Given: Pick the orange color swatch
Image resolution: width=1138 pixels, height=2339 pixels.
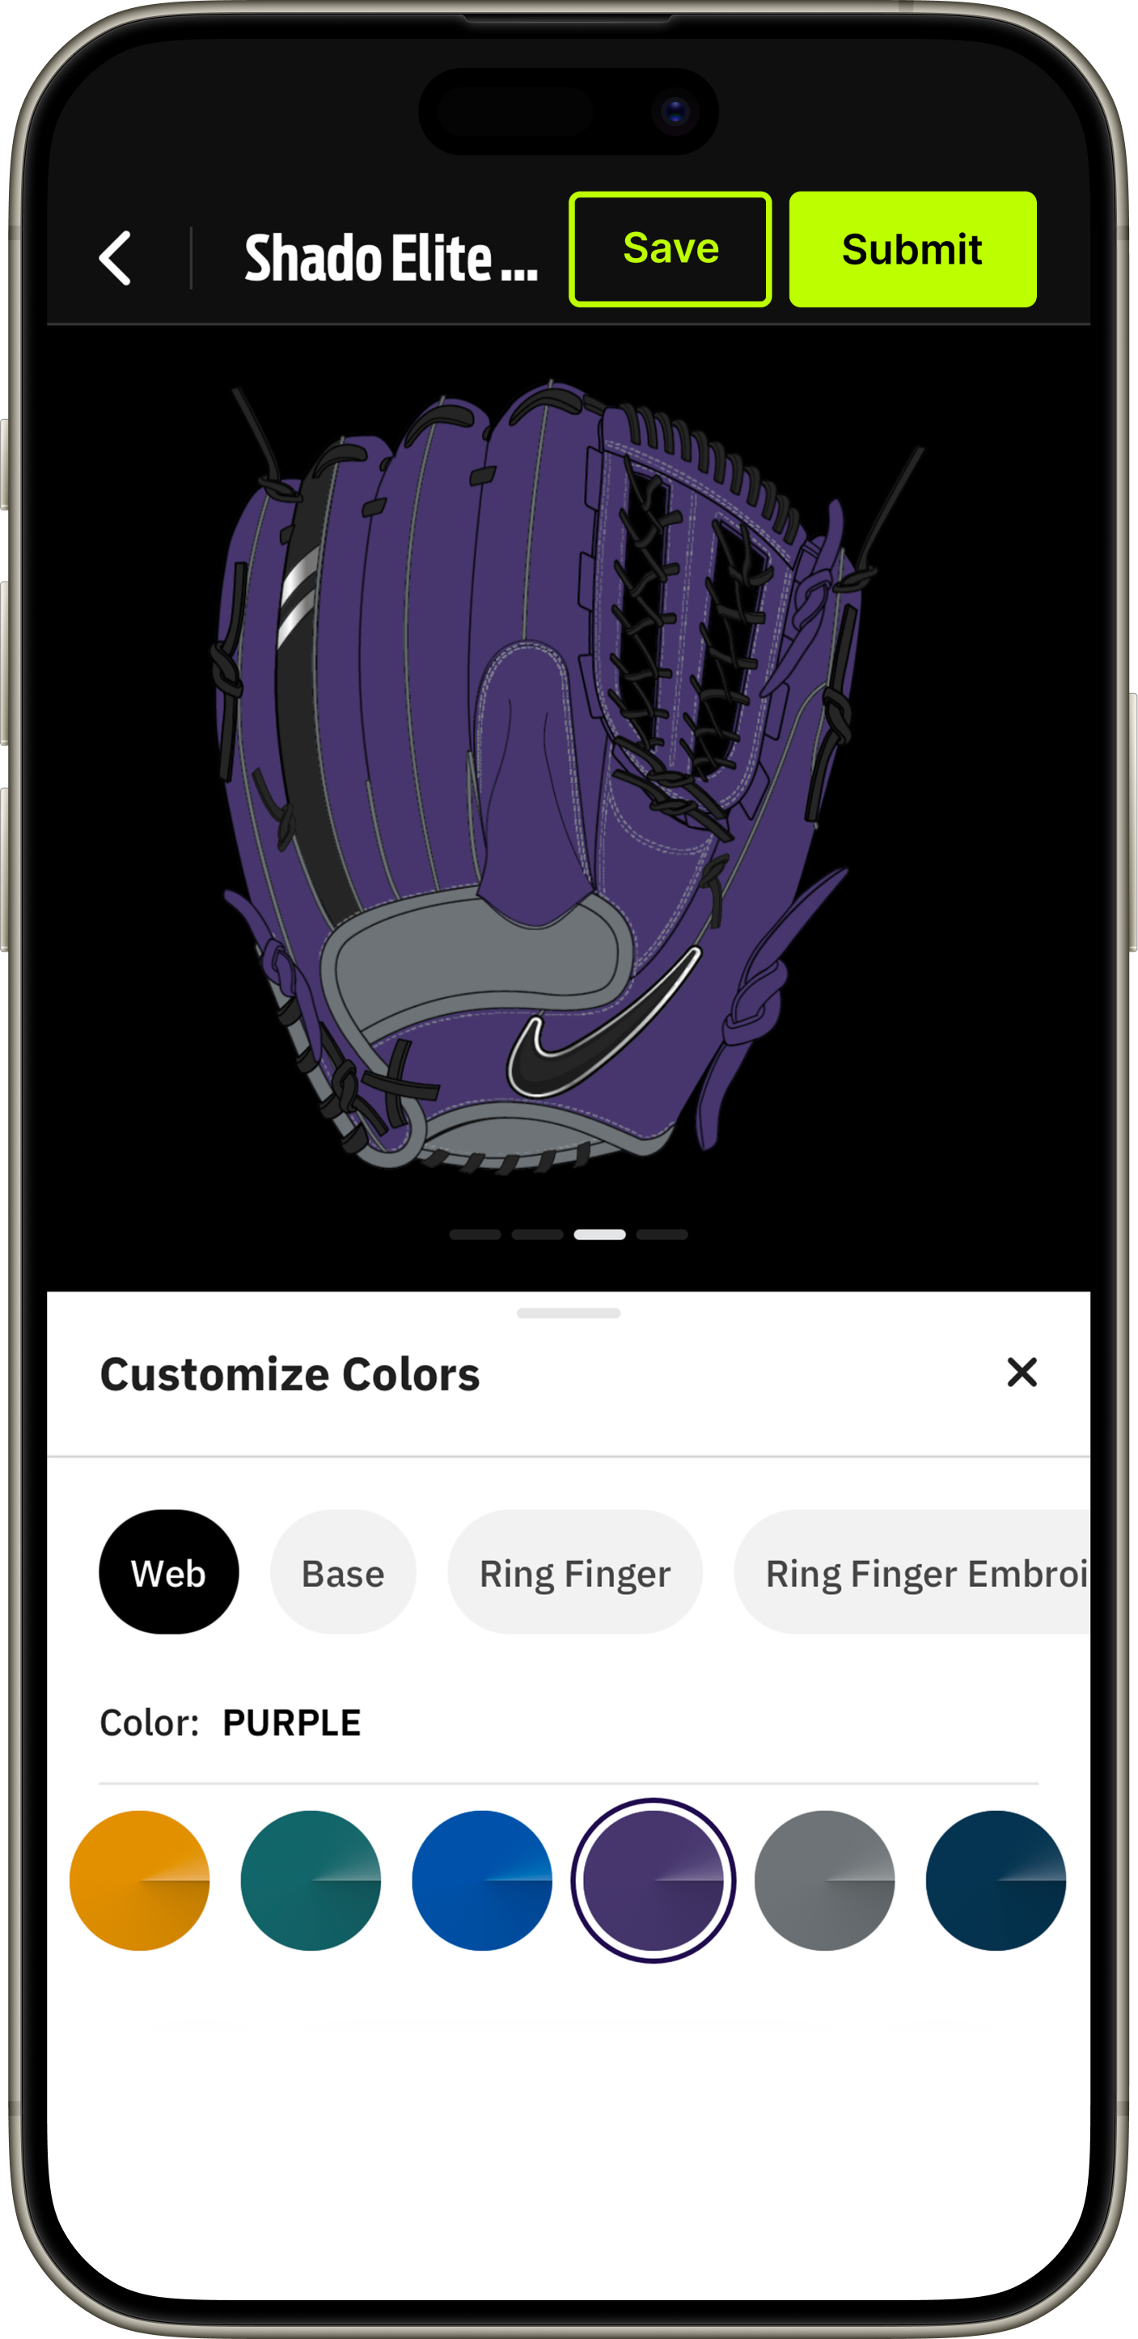Looking at the screenshot, I should click(x=140, y=1880).
